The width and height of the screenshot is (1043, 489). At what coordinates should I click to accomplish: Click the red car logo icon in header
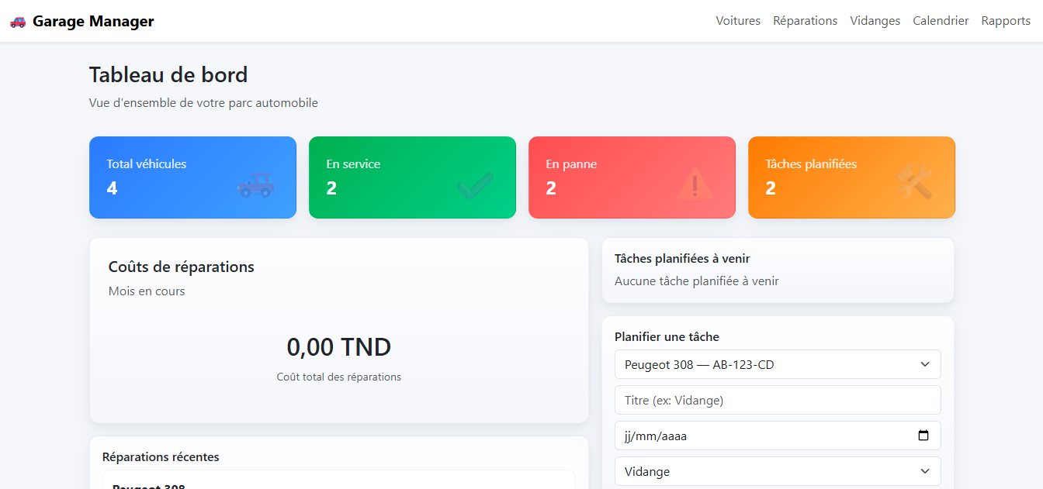tap(18, 22)
